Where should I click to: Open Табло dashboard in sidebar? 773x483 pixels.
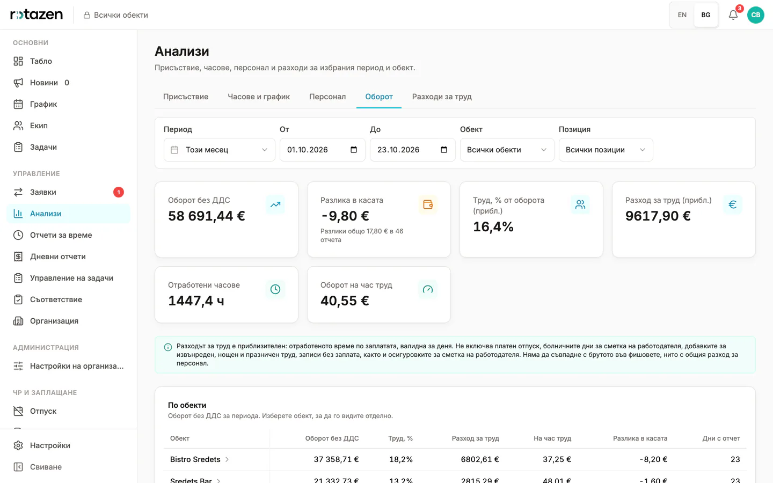tap(69, 61)
